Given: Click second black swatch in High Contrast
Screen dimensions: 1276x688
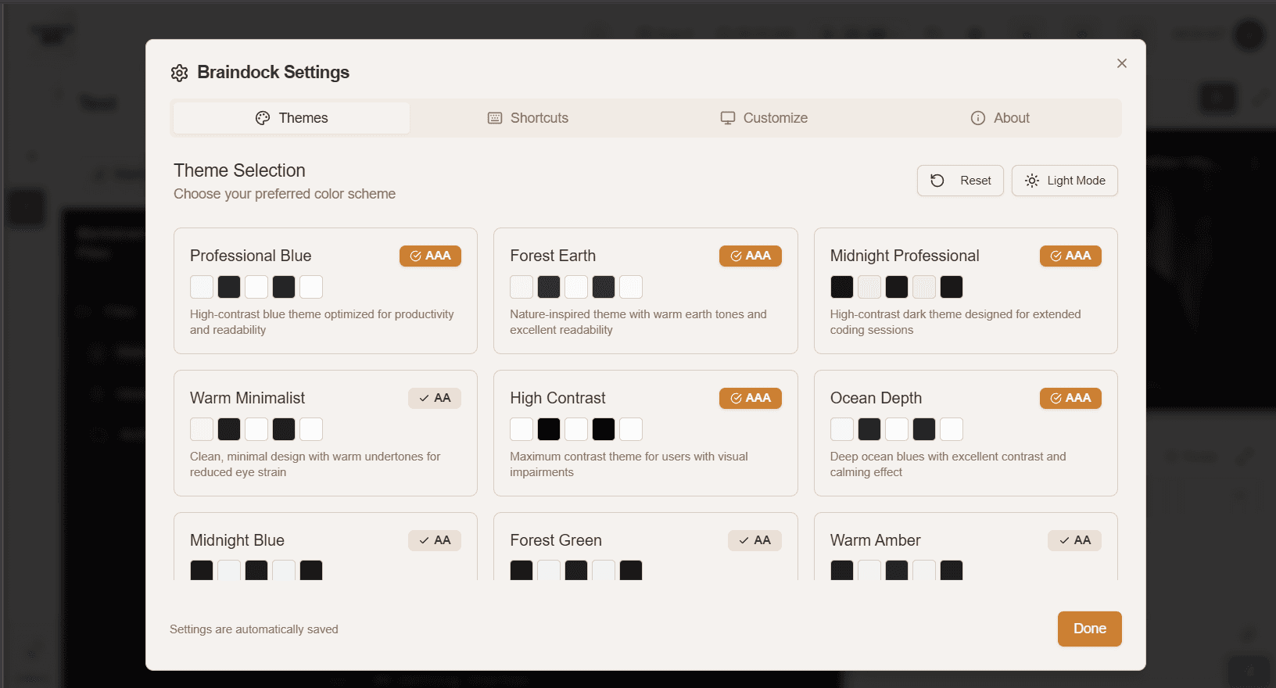Looking at the screenshot, I should pos(604,429).
